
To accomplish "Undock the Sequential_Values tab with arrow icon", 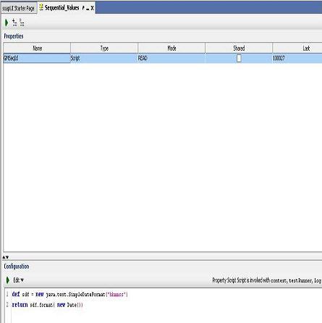I will [83, 8].
